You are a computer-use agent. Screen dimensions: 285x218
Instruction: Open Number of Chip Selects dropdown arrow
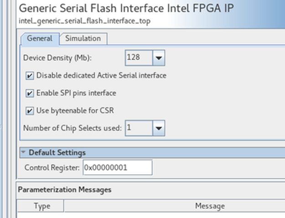coord(158,128)
